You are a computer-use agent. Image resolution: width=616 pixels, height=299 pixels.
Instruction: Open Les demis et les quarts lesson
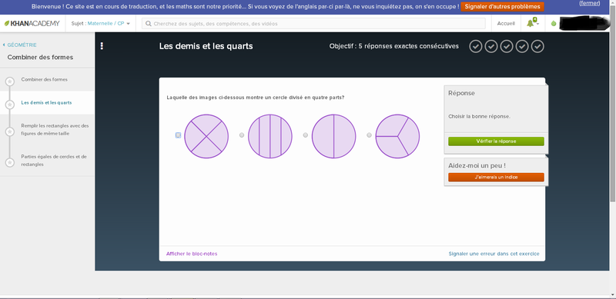pos(46,103)
